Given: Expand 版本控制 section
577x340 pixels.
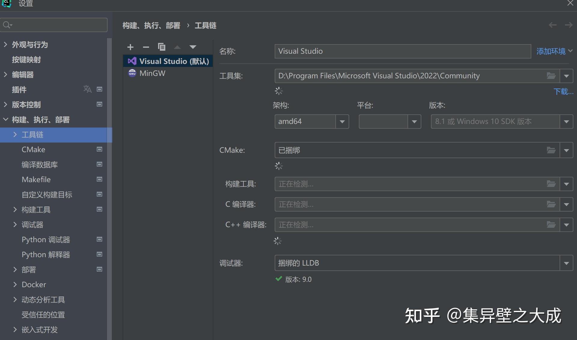Looking at the screenshot, I should (5, 105).
